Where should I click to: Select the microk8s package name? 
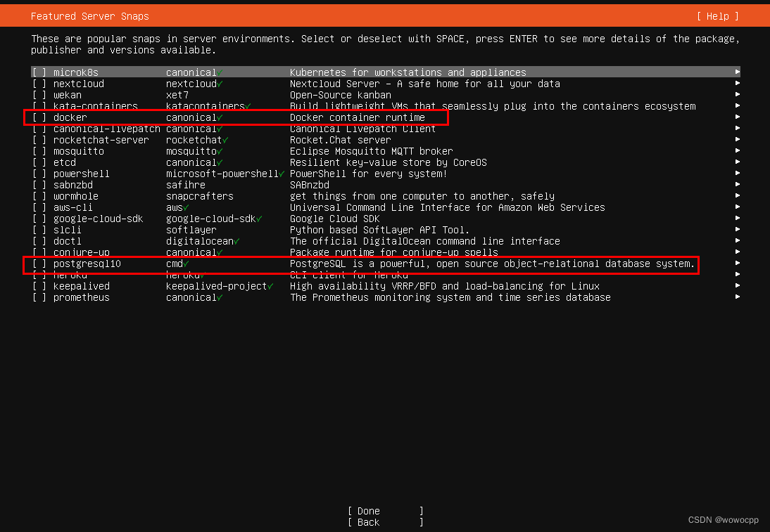(x=75, y=72)
